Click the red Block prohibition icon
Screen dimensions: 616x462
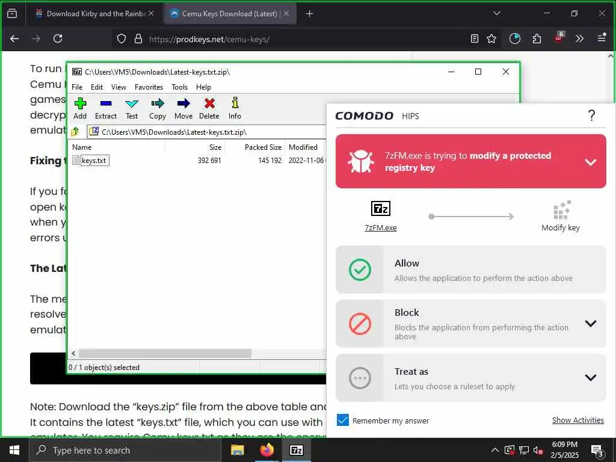pos(360,324)
